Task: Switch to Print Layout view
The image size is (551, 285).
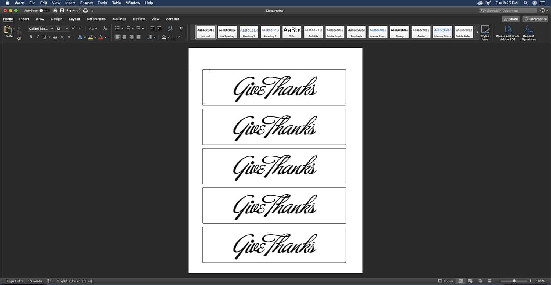Action: pyautogui.click(x=460, y=281)
